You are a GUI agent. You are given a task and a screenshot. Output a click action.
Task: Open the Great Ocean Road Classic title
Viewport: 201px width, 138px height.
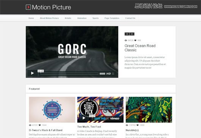point(140,48)
